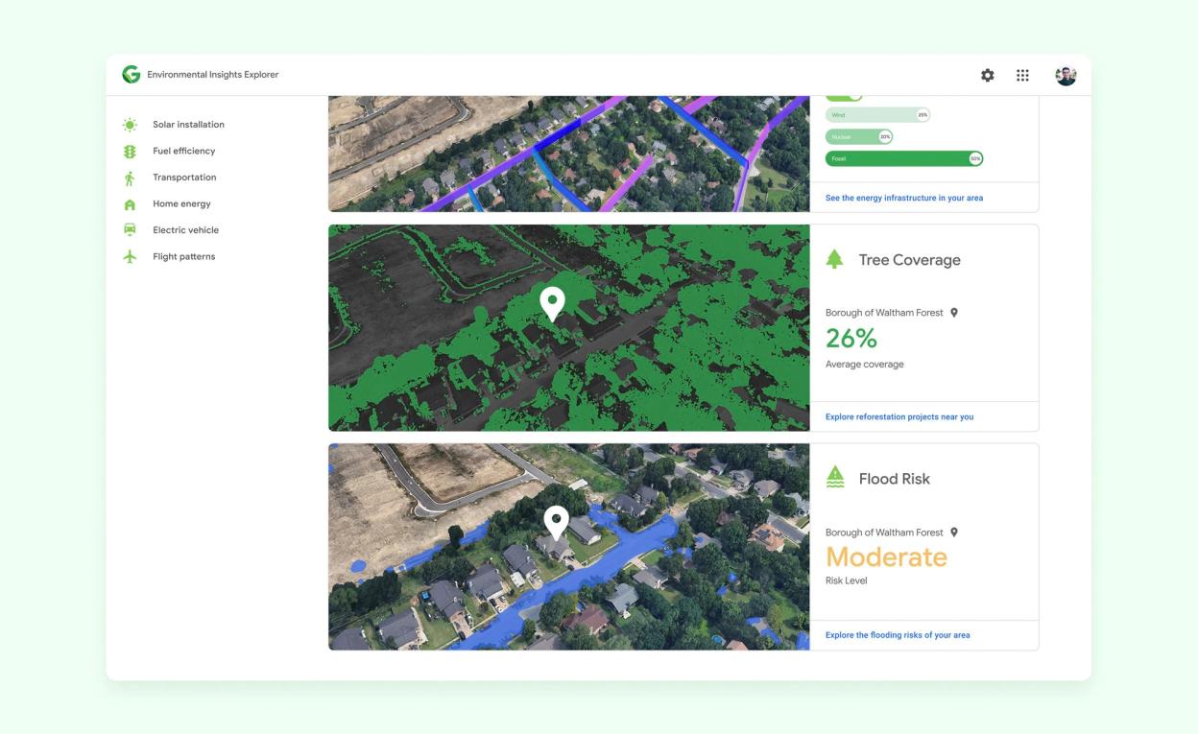Click the bus icon for Electric vehicle
Screen dimensions: 1198x734
130,230
